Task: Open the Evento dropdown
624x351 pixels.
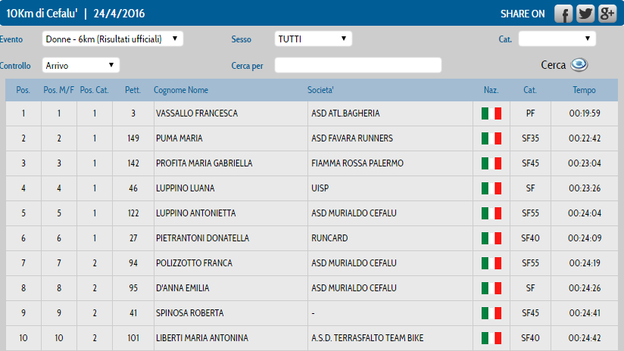Action: (x=113, y=39)
